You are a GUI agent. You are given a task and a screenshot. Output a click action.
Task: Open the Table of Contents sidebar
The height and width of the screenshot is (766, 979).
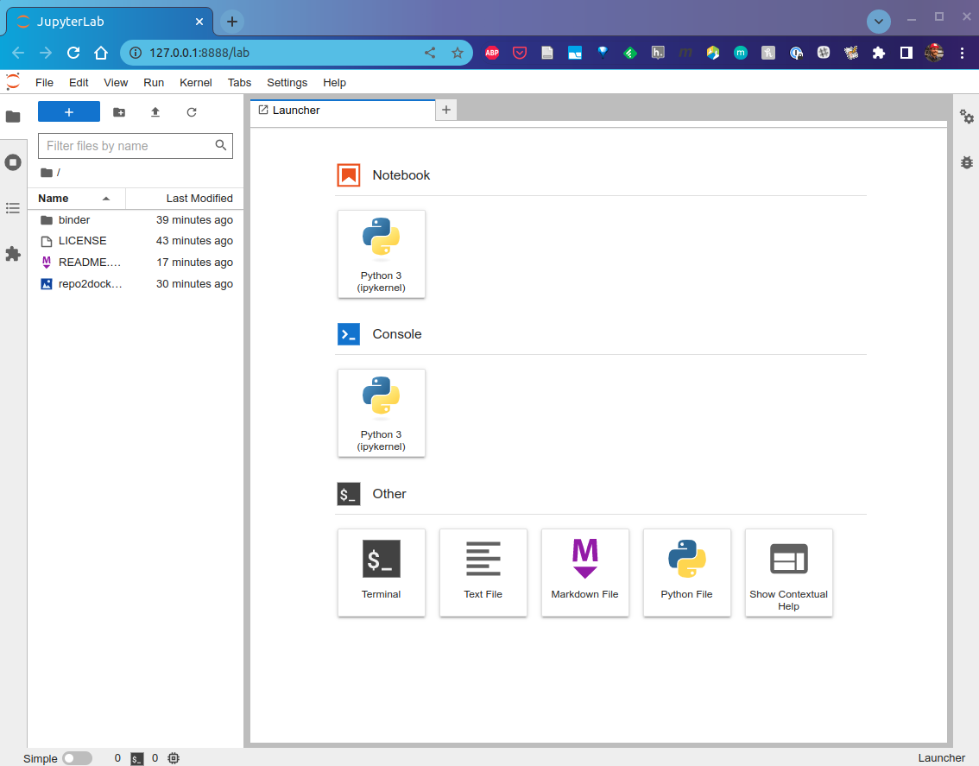pyautogui.click(x=13, y=208)
